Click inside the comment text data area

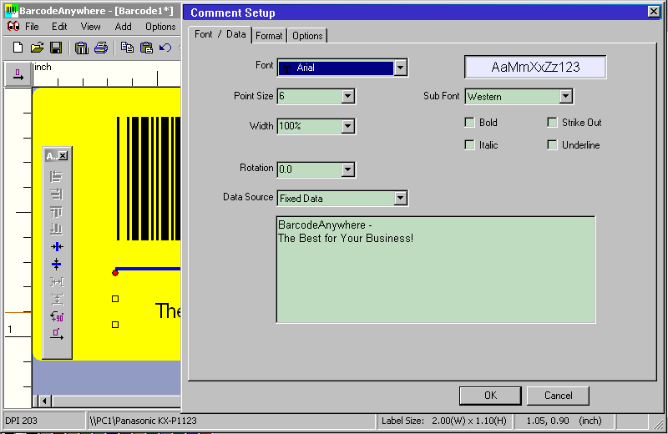click(436, 270)
